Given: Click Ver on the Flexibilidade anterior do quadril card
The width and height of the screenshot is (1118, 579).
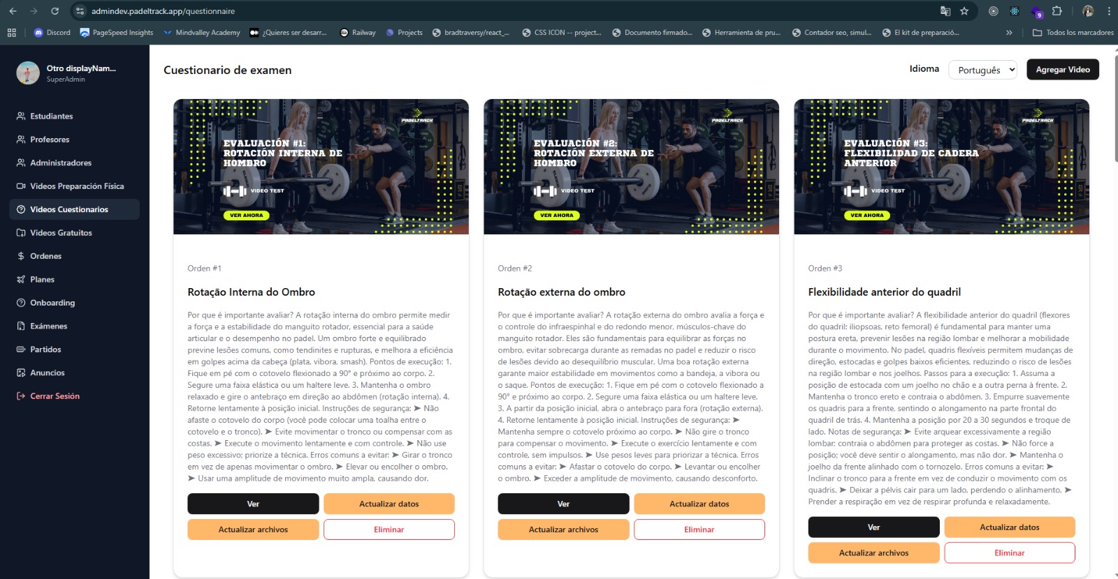Looking at the screenshot, I should (873, 527).
